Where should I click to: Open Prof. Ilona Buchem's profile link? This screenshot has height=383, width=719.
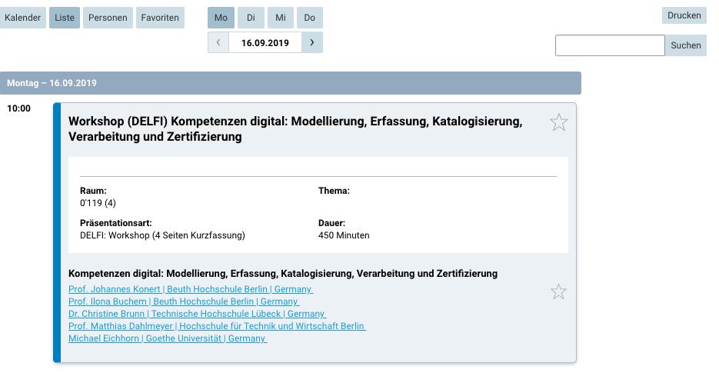click(x=184, y=301)
